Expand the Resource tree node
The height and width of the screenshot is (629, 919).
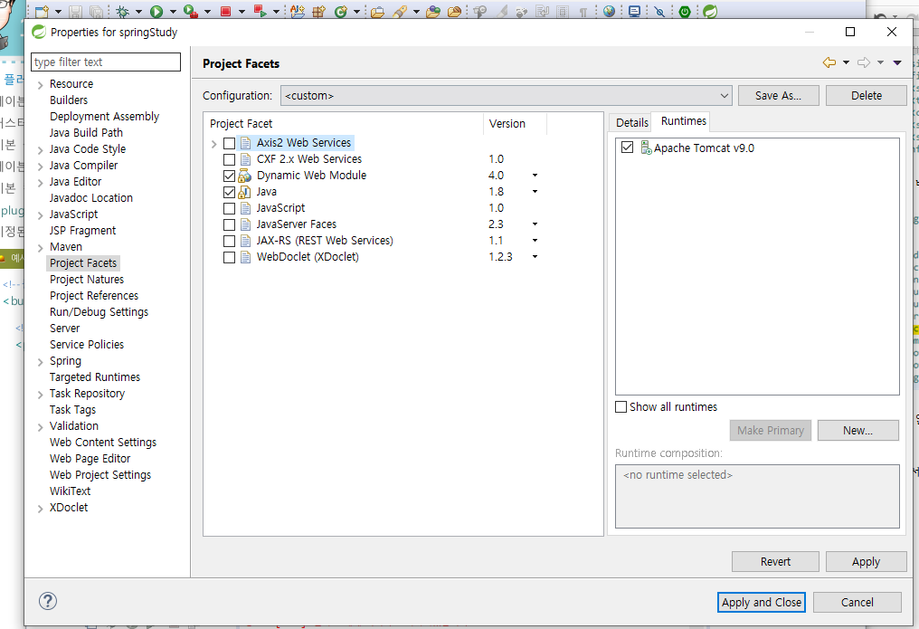[x=40, y=85]
